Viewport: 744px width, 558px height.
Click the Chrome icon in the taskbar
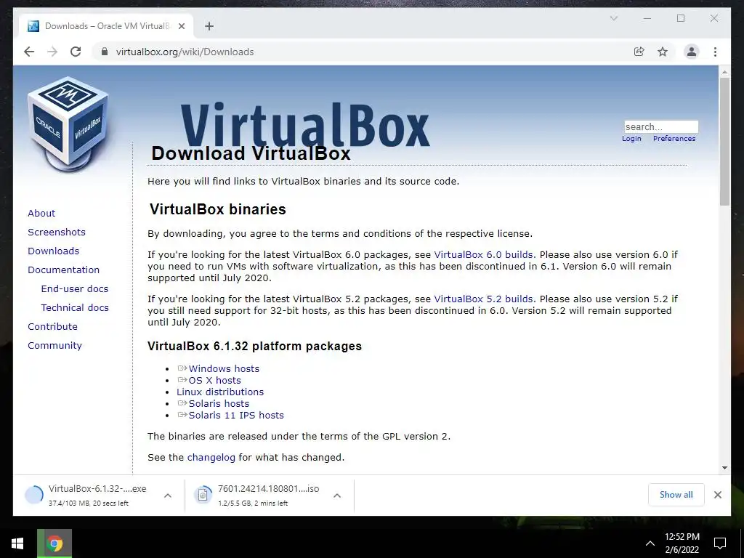(x=54, y=543)
